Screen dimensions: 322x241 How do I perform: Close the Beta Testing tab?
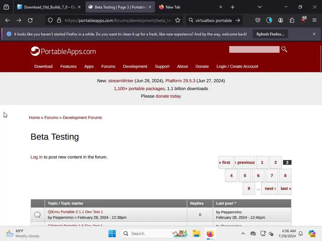[x=150, y=7]
